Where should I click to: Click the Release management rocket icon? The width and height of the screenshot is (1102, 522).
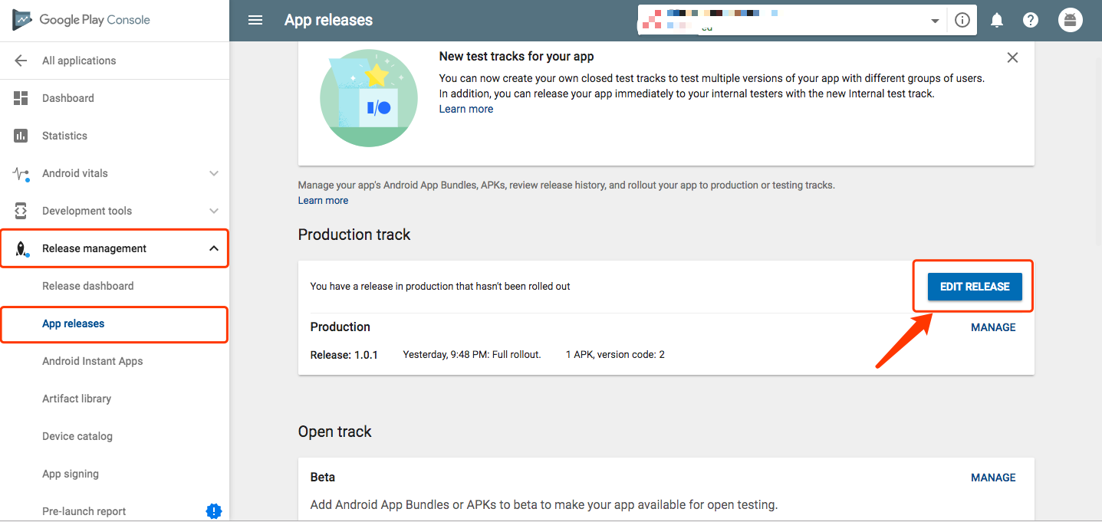pyautogui.click(x=21, y=248)
